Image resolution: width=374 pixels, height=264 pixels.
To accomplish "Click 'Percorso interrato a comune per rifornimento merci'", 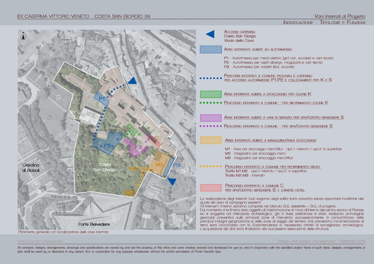I will pos(273,166).
